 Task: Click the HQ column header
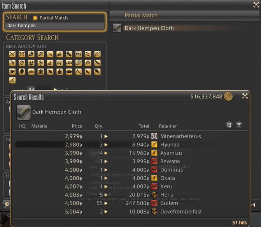[22, 126]
